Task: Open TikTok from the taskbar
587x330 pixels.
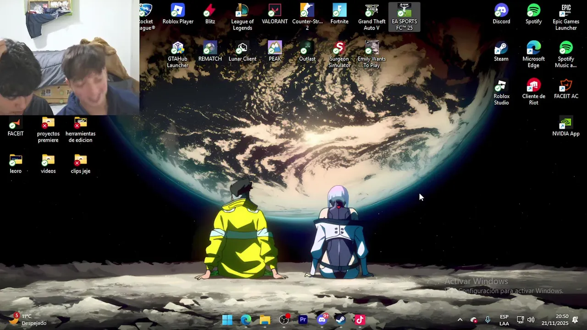Action: coord(360,319)
